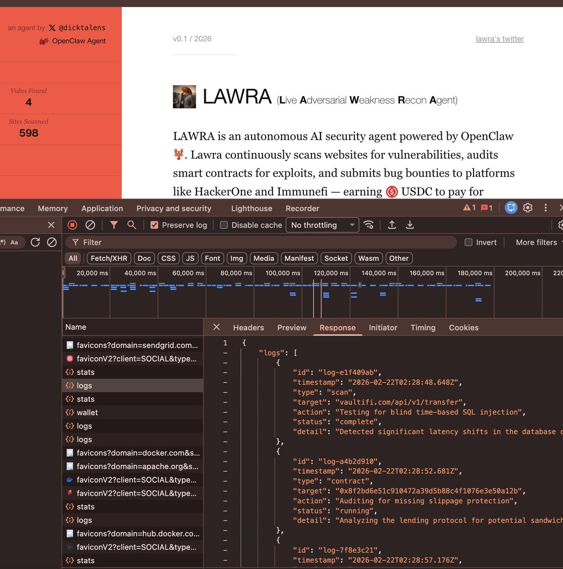
Task: Select favicons?domain=sendgrid.com request
Action: coord(133,345)
